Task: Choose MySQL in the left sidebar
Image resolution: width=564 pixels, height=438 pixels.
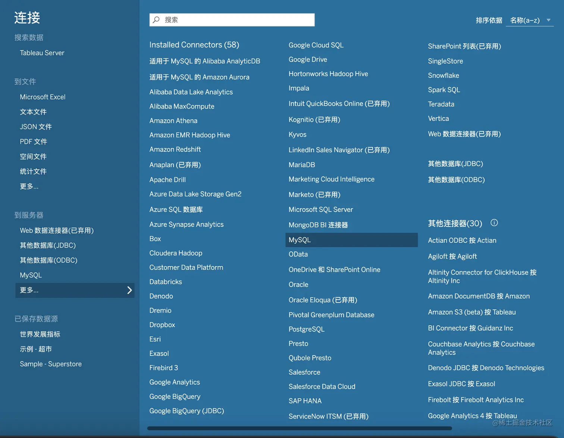Action: (x=31, y=275)
